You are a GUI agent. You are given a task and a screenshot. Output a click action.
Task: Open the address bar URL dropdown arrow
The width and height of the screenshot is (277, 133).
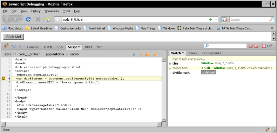[216, 19]
